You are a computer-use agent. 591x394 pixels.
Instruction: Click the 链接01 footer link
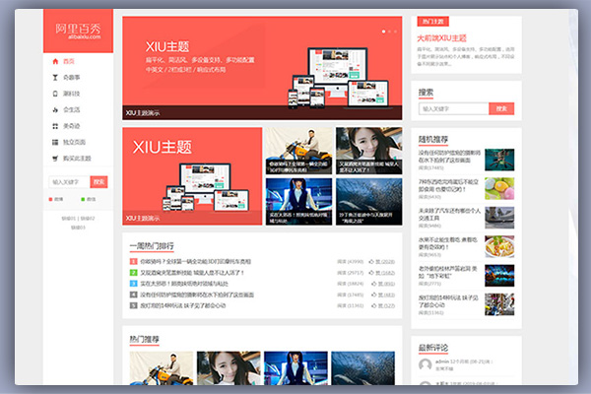69,219
